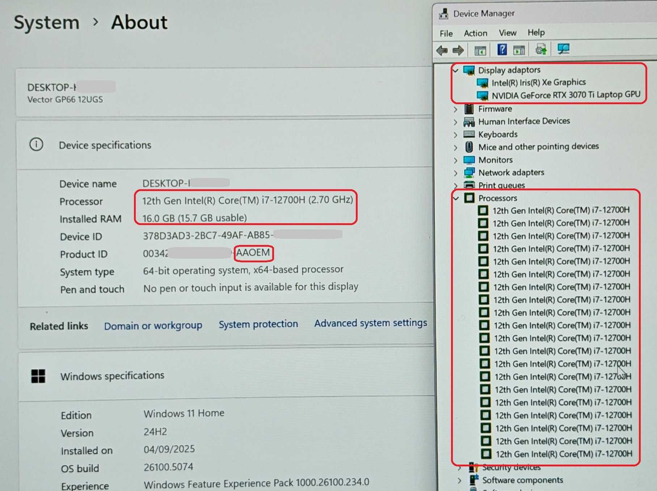Expand the Keyboards tree node
This screenshot has height=491, width=657.
point(456,135)
